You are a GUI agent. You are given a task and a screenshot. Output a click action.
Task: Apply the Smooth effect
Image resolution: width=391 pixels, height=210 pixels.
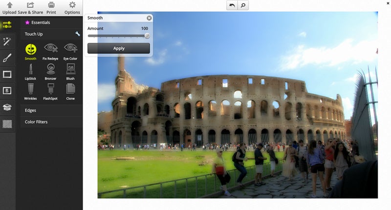(x=119, y=48)
